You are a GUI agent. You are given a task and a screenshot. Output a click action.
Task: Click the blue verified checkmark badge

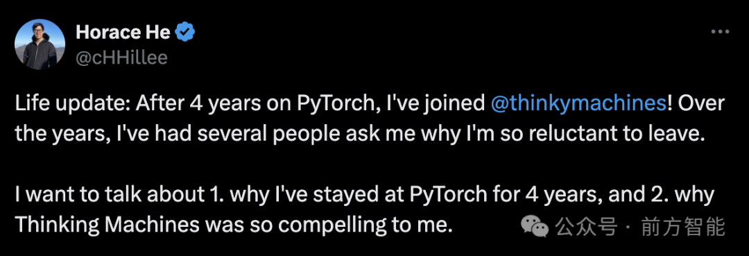(x=185, y=33)
